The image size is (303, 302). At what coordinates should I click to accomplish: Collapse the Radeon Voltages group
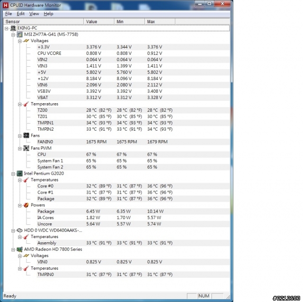20,256
